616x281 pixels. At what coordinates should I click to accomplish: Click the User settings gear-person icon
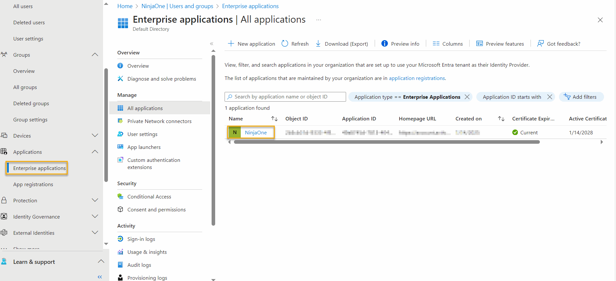coord(120,134)
